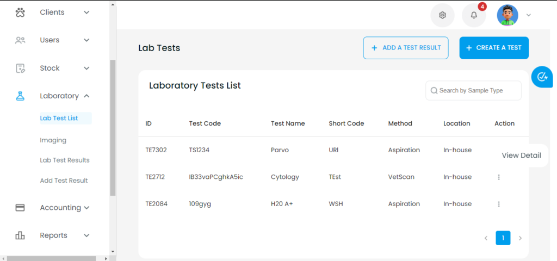Image resolution: width=557 pixels, height=261 pixels.
Task: Open the notifications bell icon
Action: (474, 15)
